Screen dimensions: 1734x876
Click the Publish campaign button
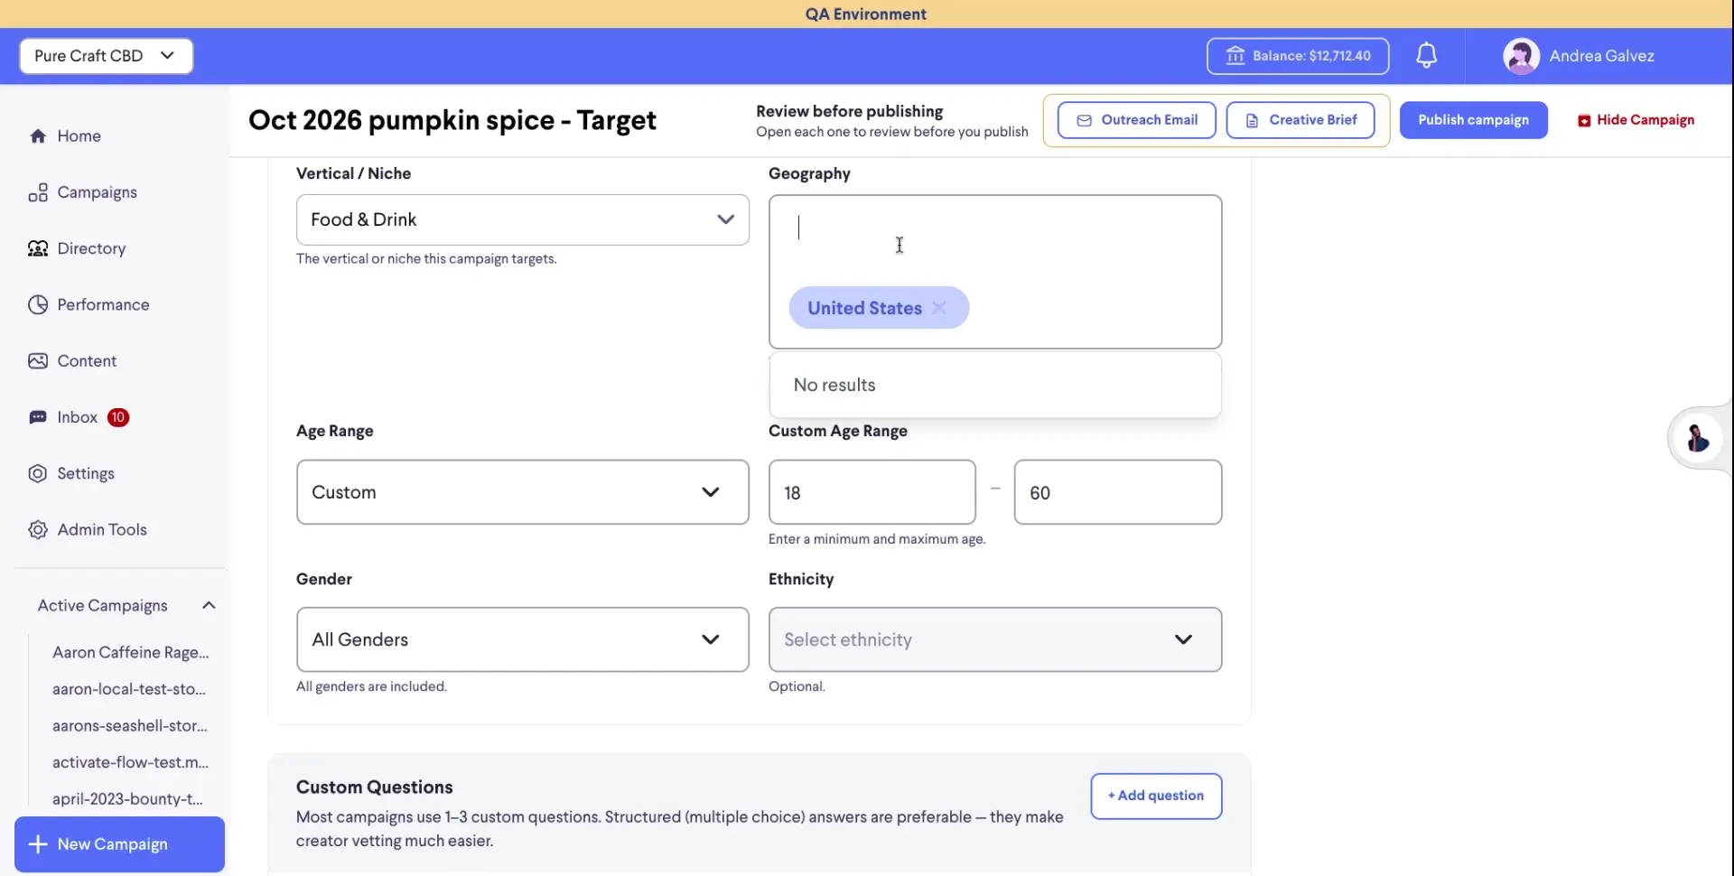(x=1473, y=120)
